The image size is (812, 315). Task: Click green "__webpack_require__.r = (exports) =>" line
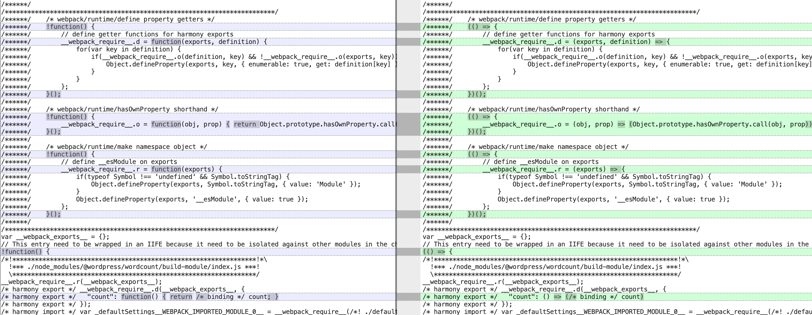point(616,169)
